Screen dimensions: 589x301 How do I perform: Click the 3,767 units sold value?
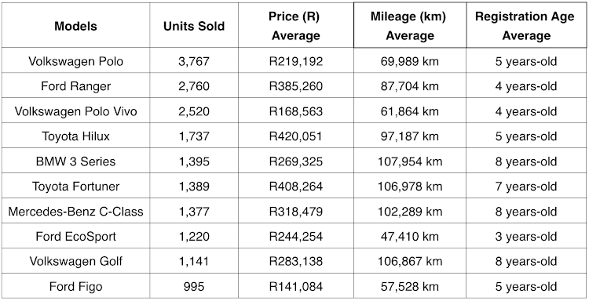click(x=194, y=61)
